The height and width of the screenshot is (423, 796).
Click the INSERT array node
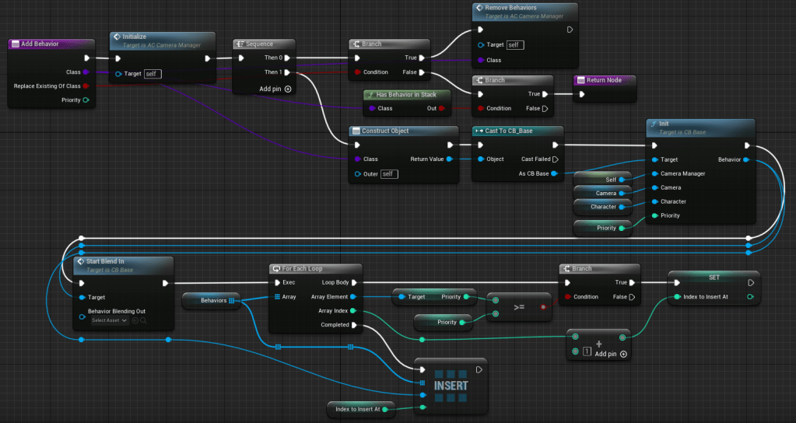451,386
